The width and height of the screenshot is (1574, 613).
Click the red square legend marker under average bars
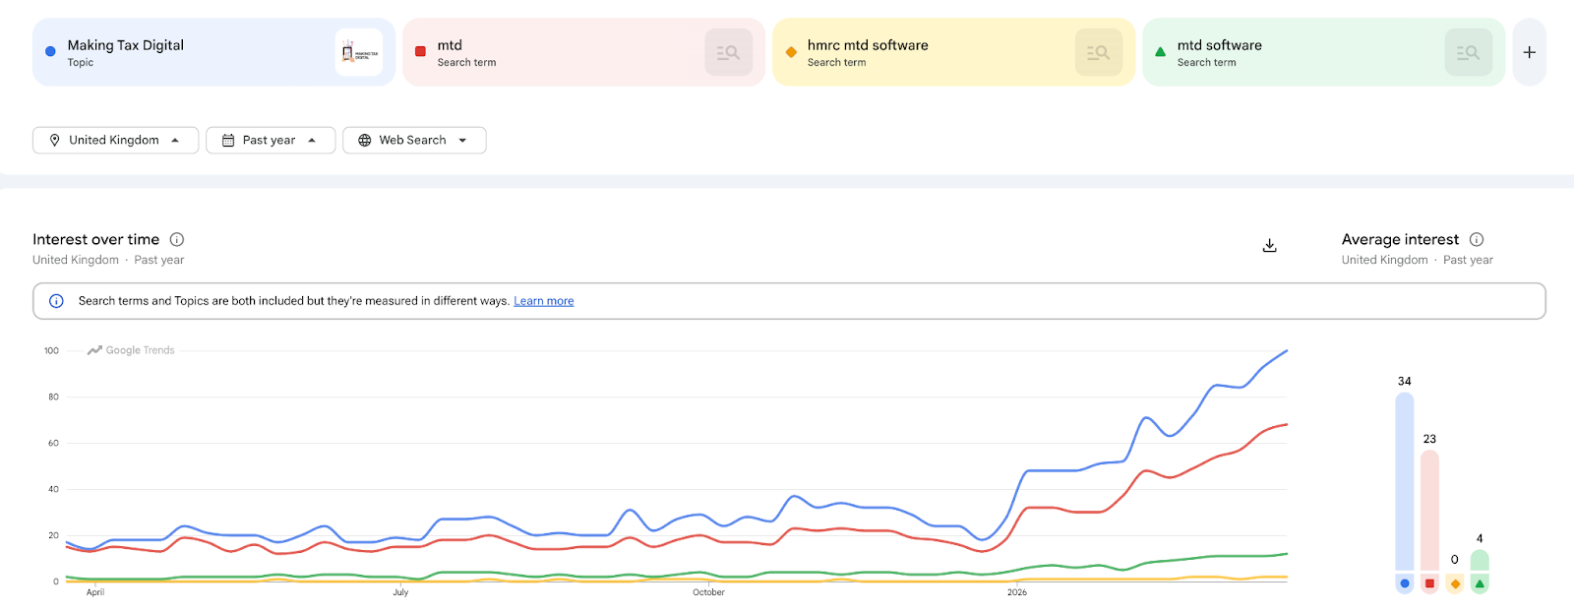(1429, 583)
